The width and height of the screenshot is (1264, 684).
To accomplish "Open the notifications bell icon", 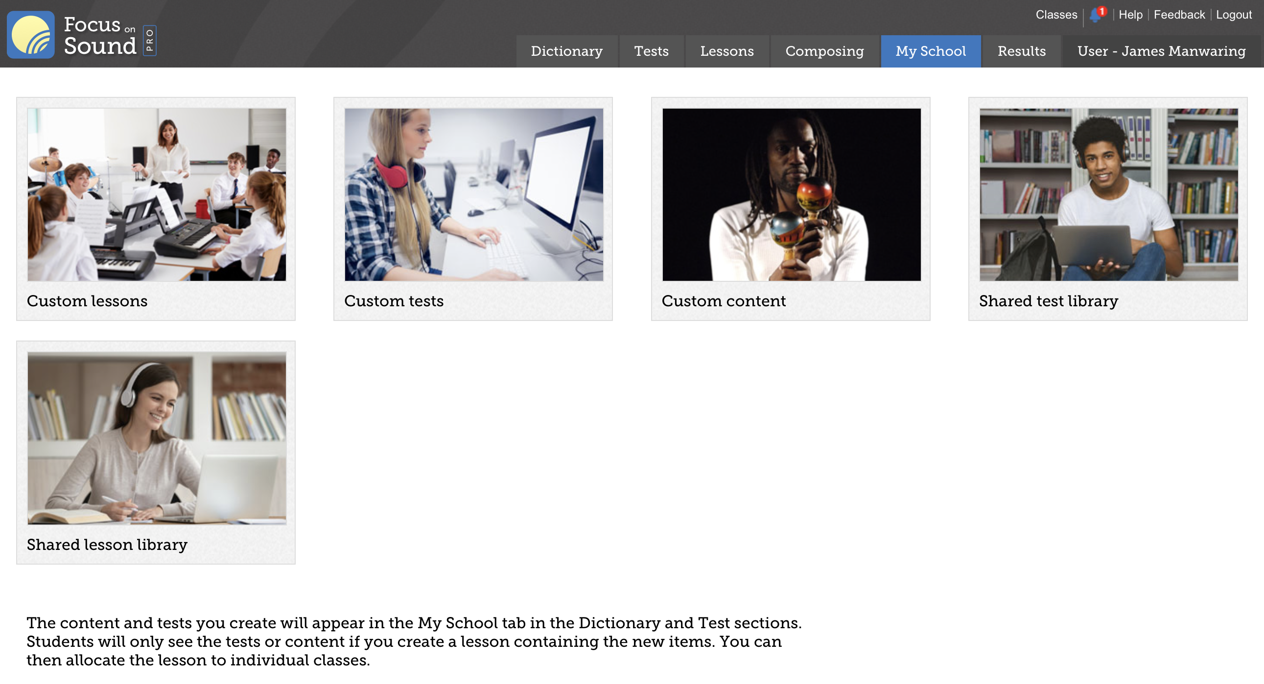I will pyautogui.click(x=1095, y=15).
